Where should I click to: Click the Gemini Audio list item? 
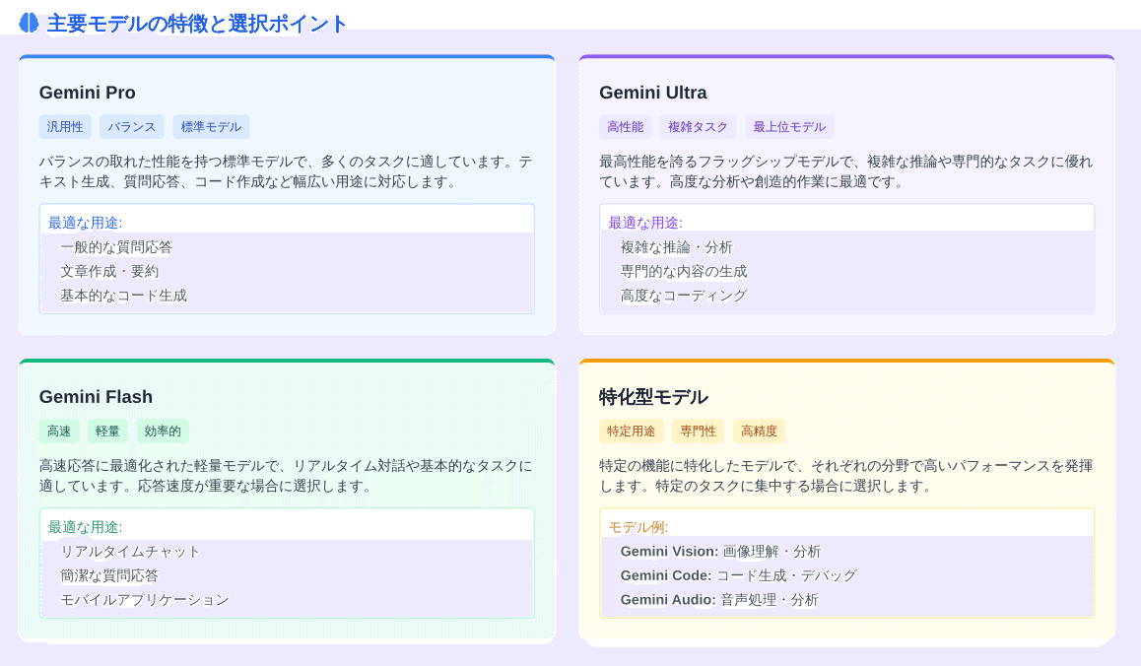pyautogui.click(x=719, y=600)
